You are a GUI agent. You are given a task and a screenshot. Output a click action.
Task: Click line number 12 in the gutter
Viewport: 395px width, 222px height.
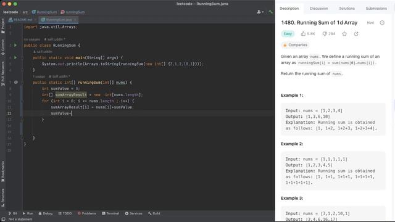[9, 113]
